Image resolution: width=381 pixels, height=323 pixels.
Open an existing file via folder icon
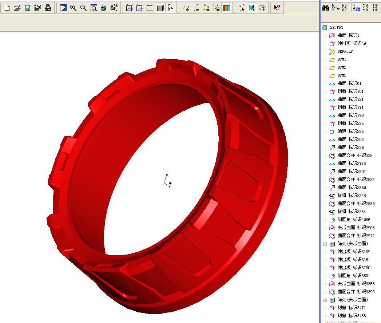coord(17,8)
